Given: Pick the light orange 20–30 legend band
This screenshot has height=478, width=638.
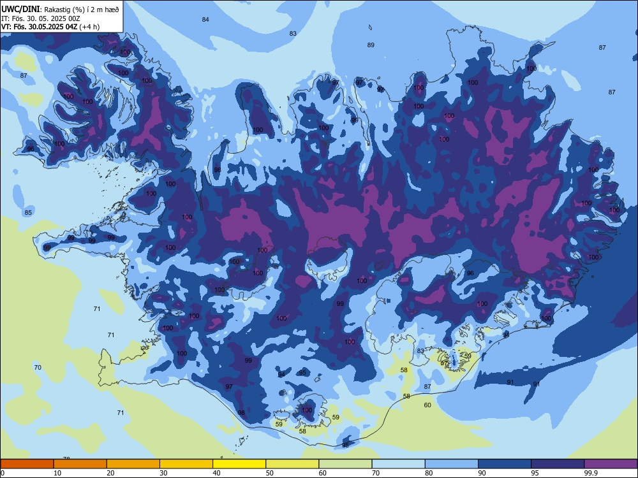Looking at the screenshot, I should (x=133, y=464).
